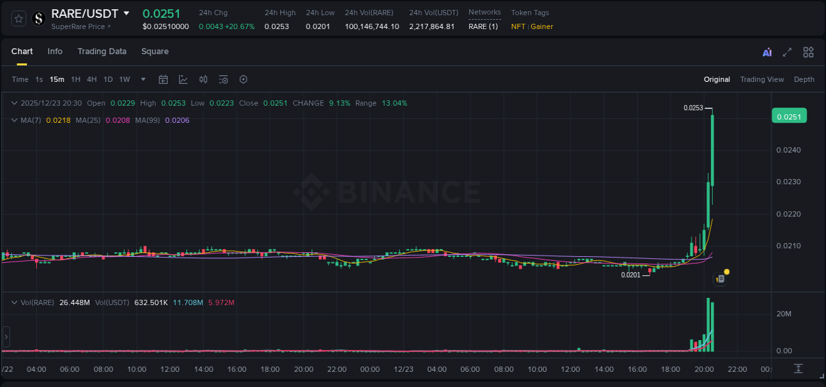Open the widgets layout icon at top right
Image resolution: width=826 pixels, height=387 pixels.
(x=808, y=52)
